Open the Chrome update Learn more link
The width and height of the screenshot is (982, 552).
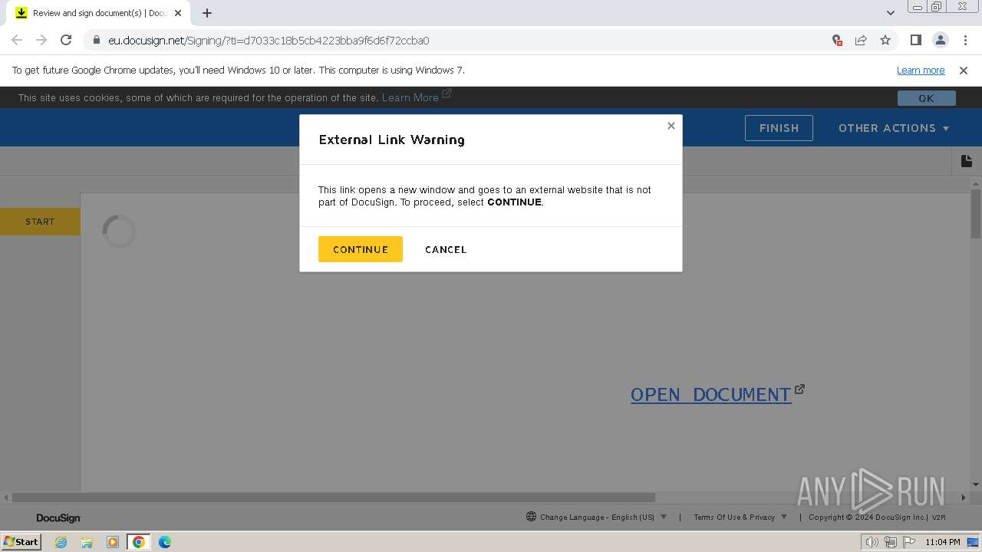(x=921, y=70)
